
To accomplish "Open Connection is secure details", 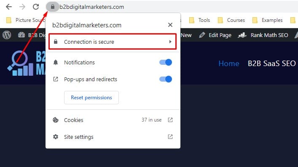I will tap(113, 42).
